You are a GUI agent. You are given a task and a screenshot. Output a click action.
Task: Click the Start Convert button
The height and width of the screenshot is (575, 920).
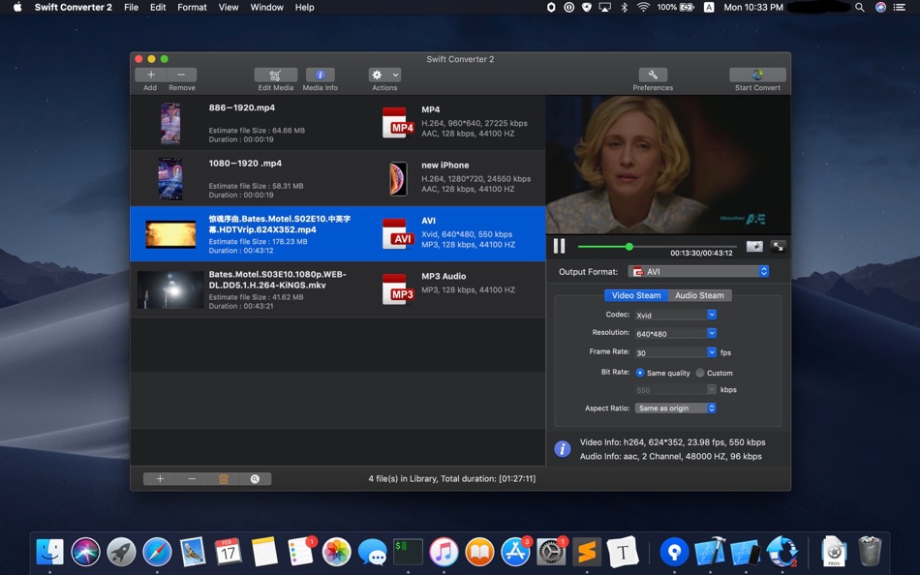click(756, 75)
